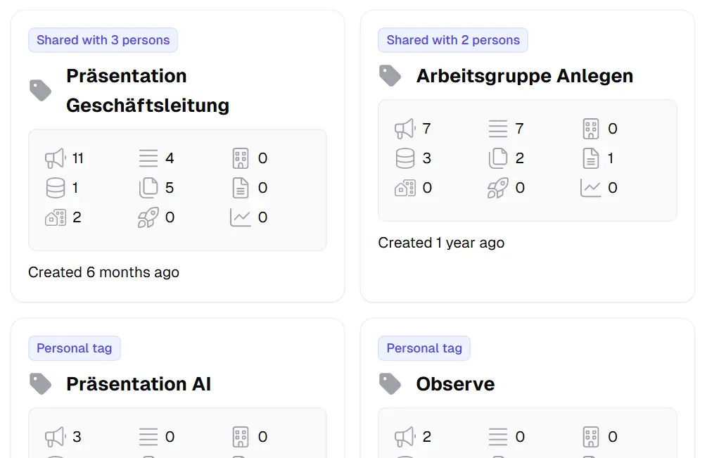Open the Präsentation Geschäftsleitung tag title

[148, 90]
